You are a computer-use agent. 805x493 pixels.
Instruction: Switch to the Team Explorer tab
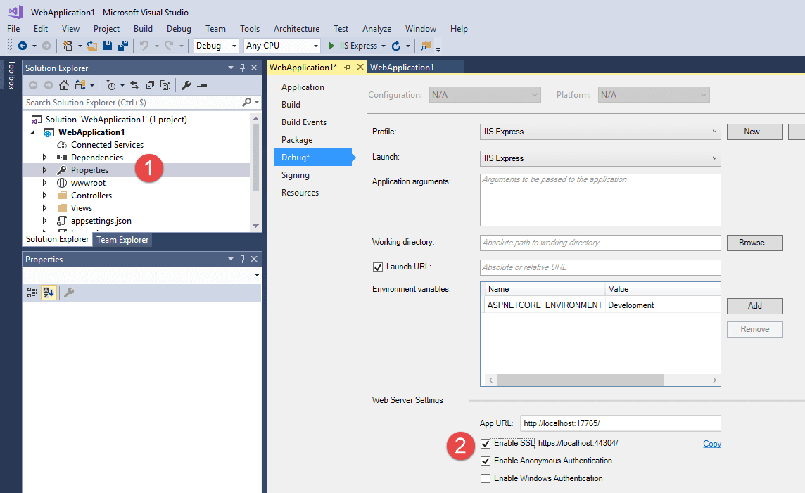(x=122, y=240)
